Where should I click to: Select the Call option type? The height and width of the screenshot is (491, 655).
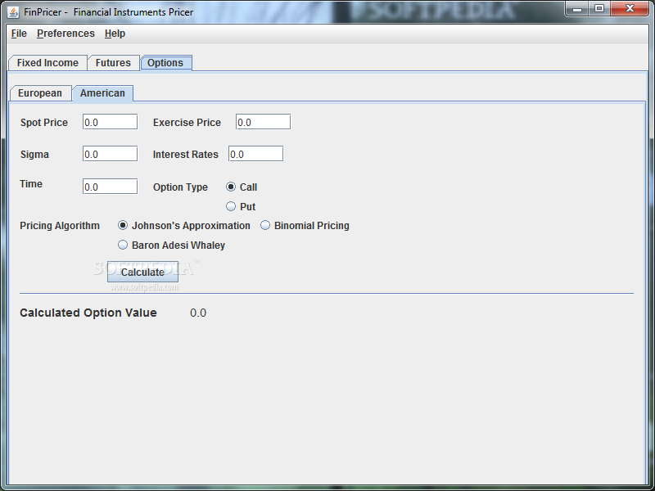242,187
